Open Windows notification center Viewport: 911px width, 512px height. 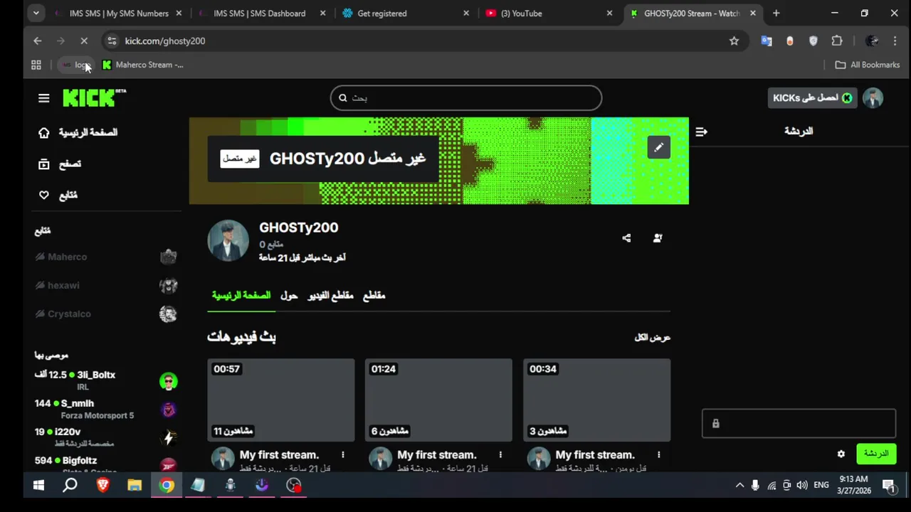point(889,486)
